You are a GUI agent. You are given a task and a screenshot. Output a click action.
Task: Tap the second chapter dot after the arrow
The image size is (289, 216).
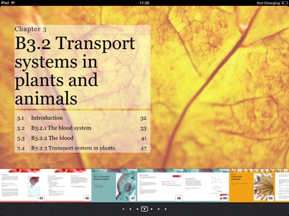coord(137,209)
